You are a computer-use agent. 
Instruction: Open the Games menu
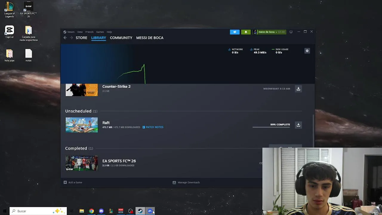(100, 32)
